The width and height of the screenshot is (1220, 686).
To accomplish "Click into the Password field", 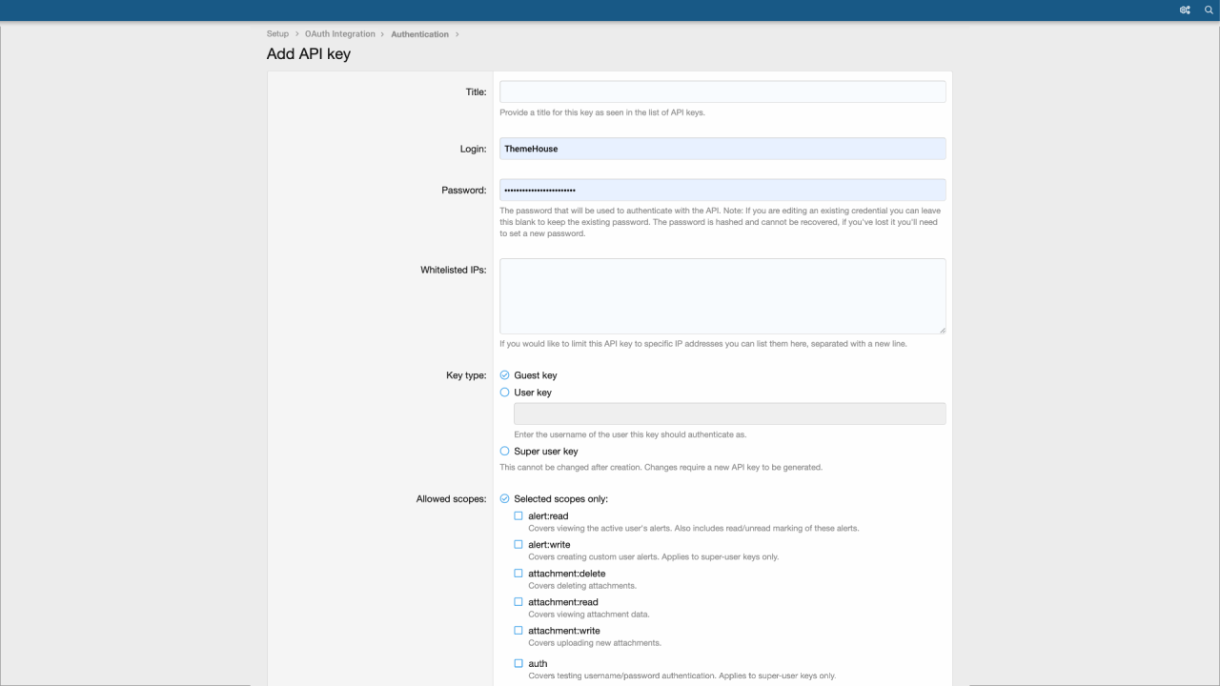I will (x=722, y=190).
